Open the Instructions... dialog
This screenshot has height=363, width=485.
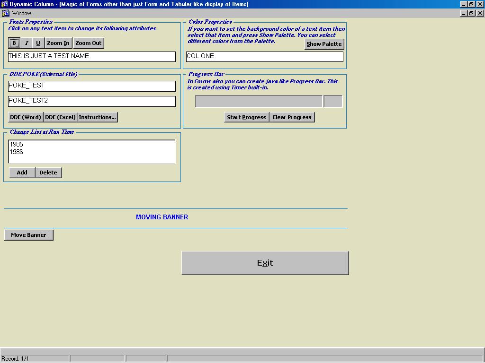point(98,117)
